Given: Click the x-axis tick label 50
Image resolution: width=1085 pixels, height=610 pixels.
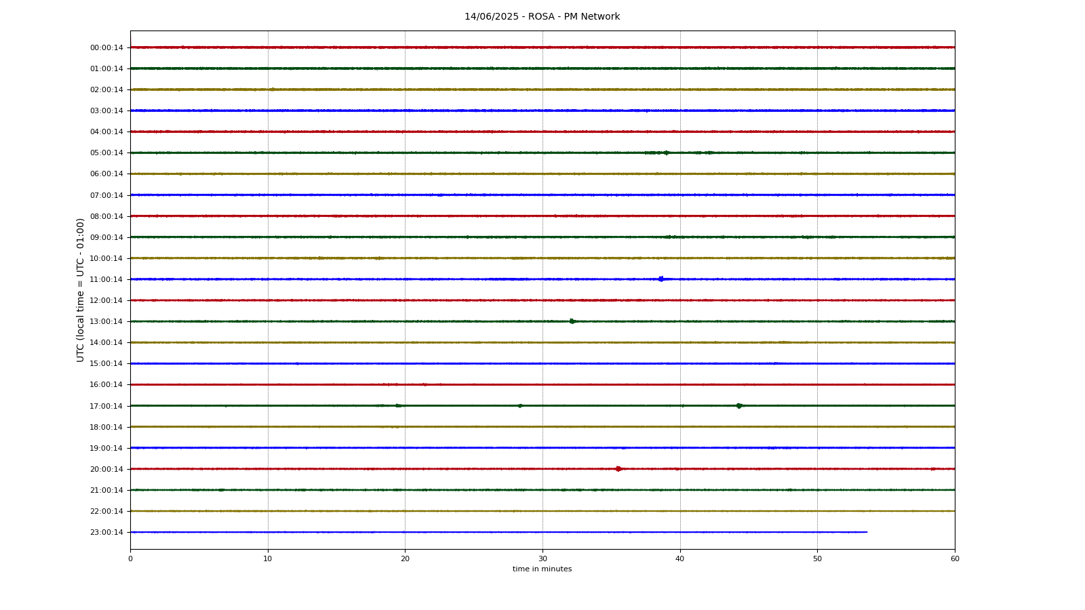Looking at the screenshot, I should point(817,558).
